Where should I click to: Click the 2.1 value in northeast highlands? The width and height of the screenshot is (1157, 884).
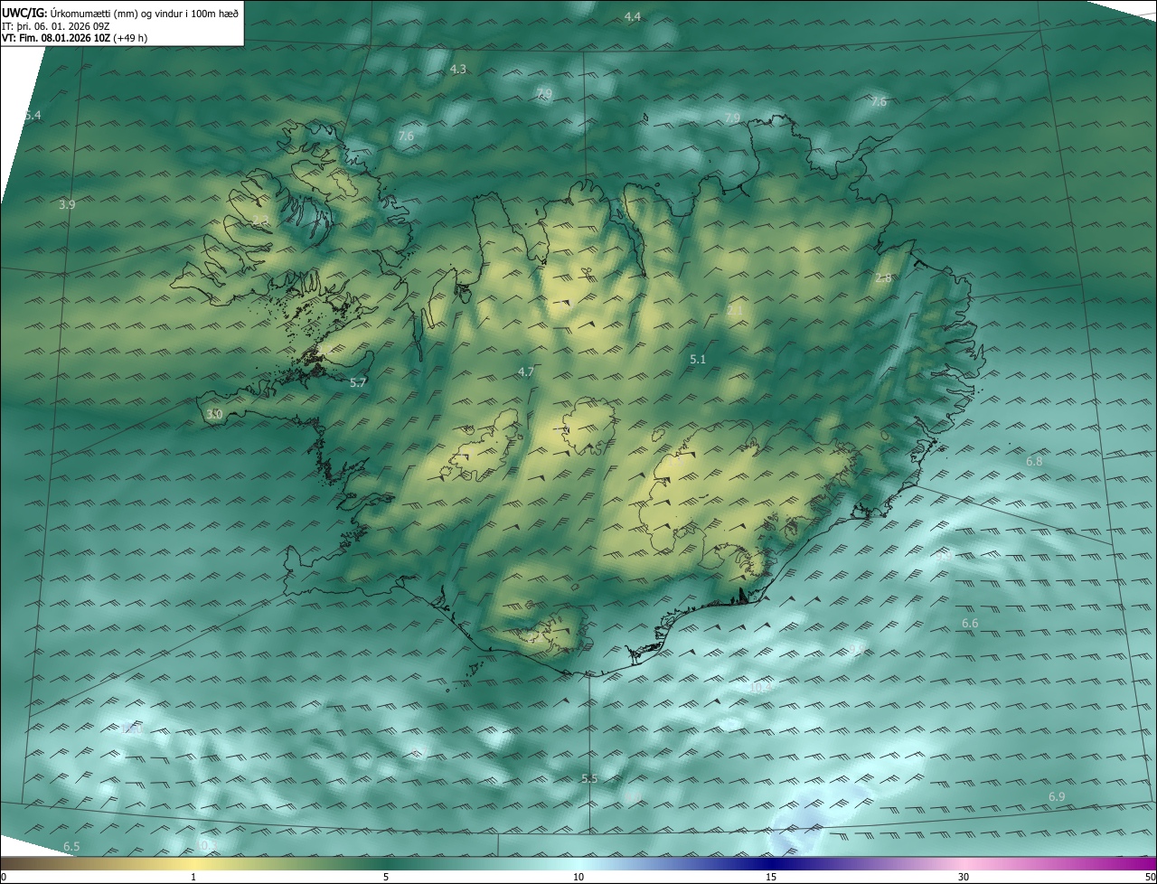pyautogui.click(x=735, y=311)
